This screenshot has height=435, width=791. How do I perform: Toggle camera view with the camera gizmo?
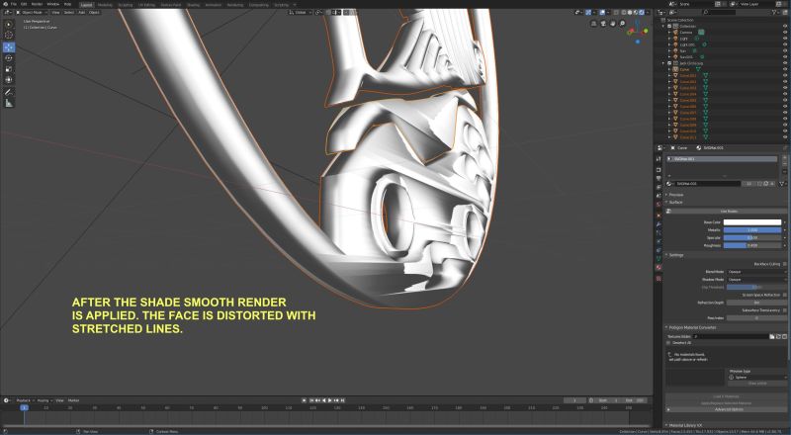coord(603,23)
